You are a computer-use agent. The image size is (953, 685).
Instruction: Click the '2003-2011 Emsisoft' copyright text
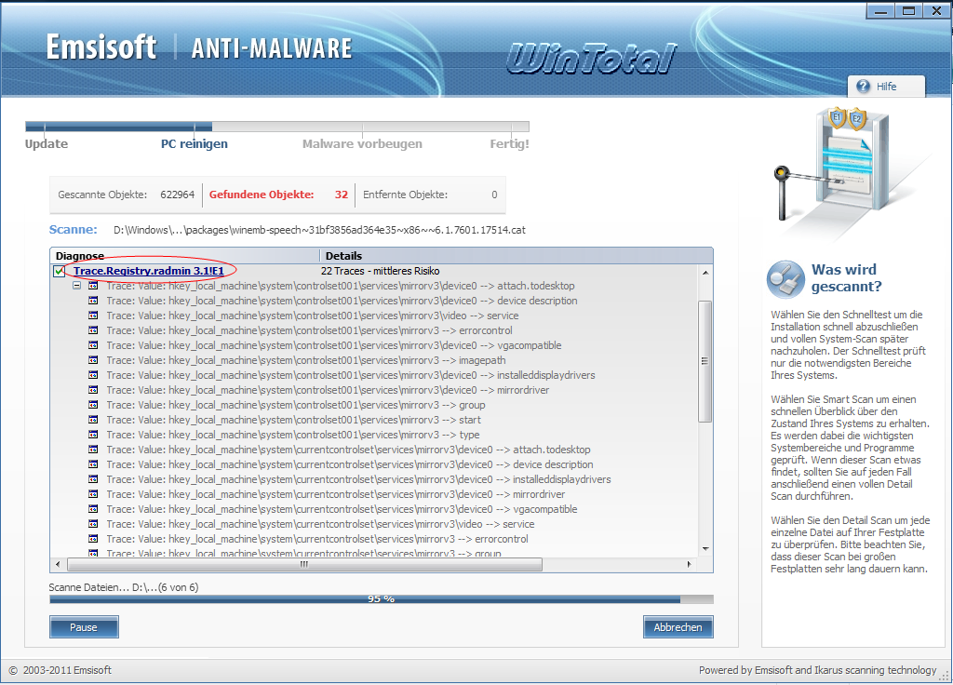(67, 670)
